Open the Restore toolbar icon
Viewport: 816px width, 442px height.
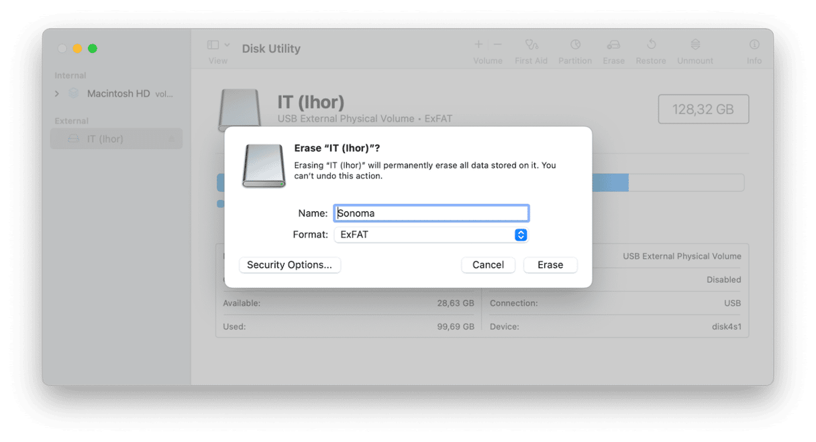[x=651, y=44]
